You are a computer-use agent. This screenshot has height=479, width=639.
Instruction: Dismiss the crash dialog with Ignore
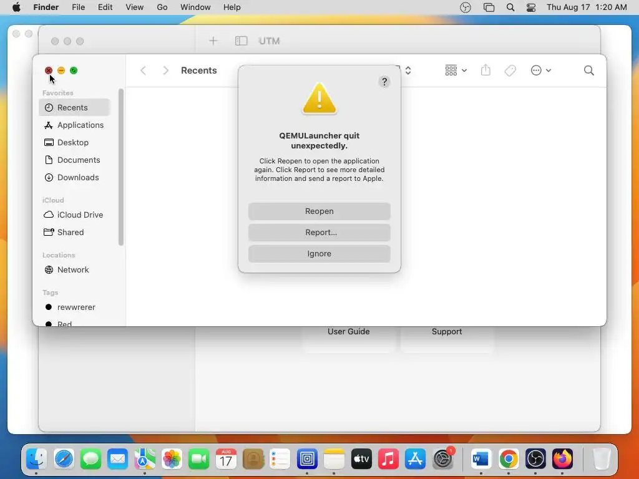319,253
